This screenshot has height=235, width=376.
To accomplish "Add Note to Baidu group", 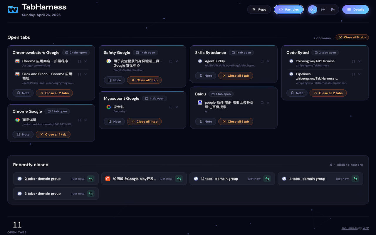I will click(x=206, y=122).
